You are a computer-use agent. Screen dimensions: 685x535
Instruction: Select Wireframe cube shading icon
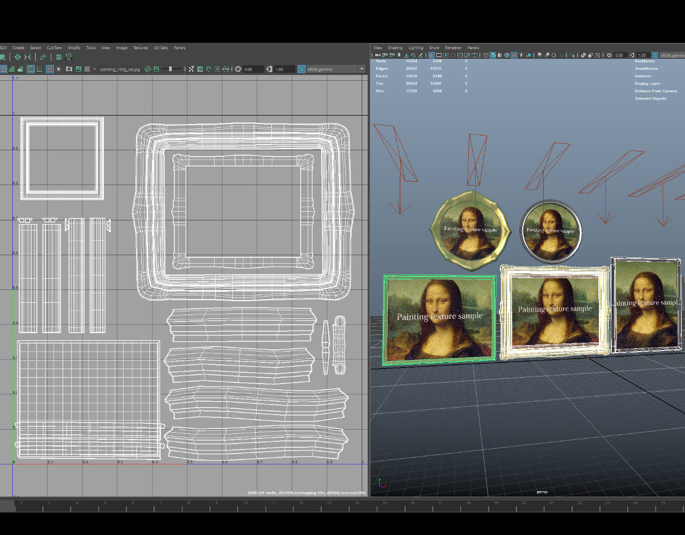click(486, 55)
